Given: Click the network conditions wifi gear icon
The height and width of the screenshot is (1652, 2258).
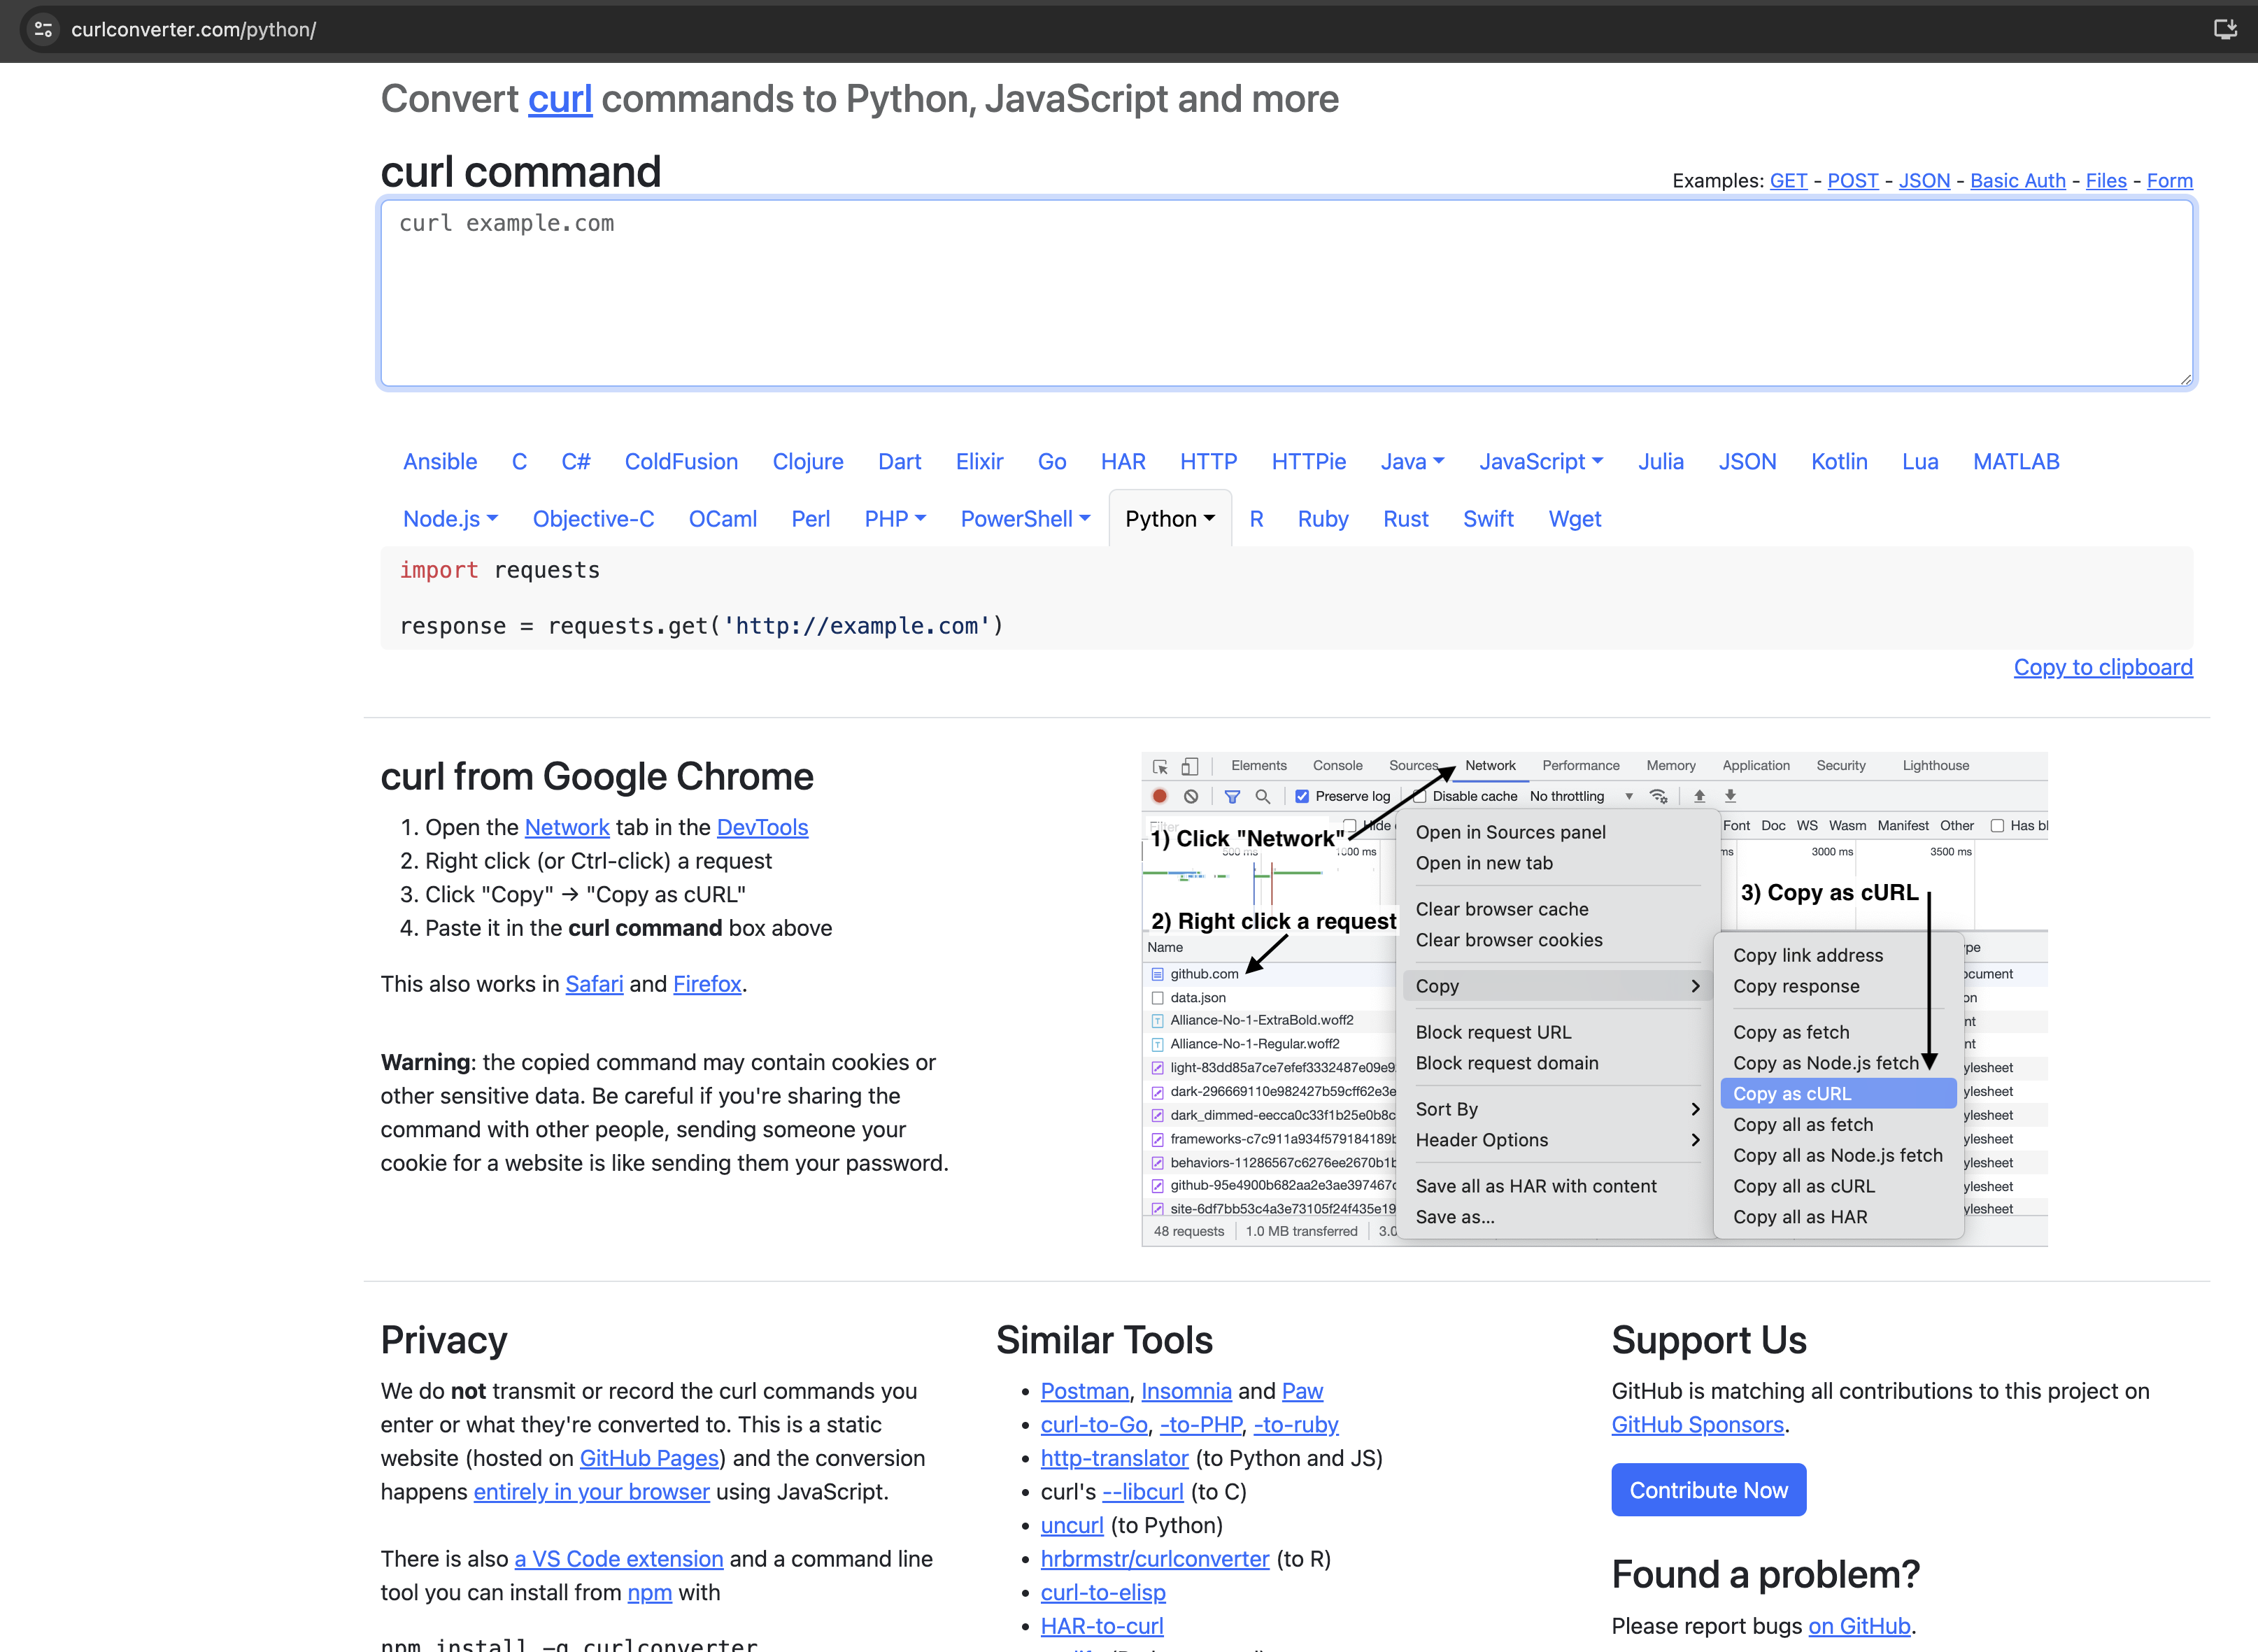Looking at the screenshot, I should [x=1659, y=796].
